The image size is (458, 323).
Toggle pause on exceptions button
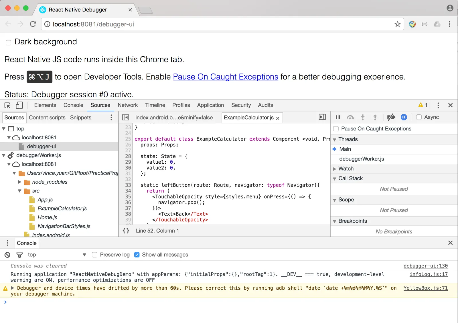click(x=404, y=117)
